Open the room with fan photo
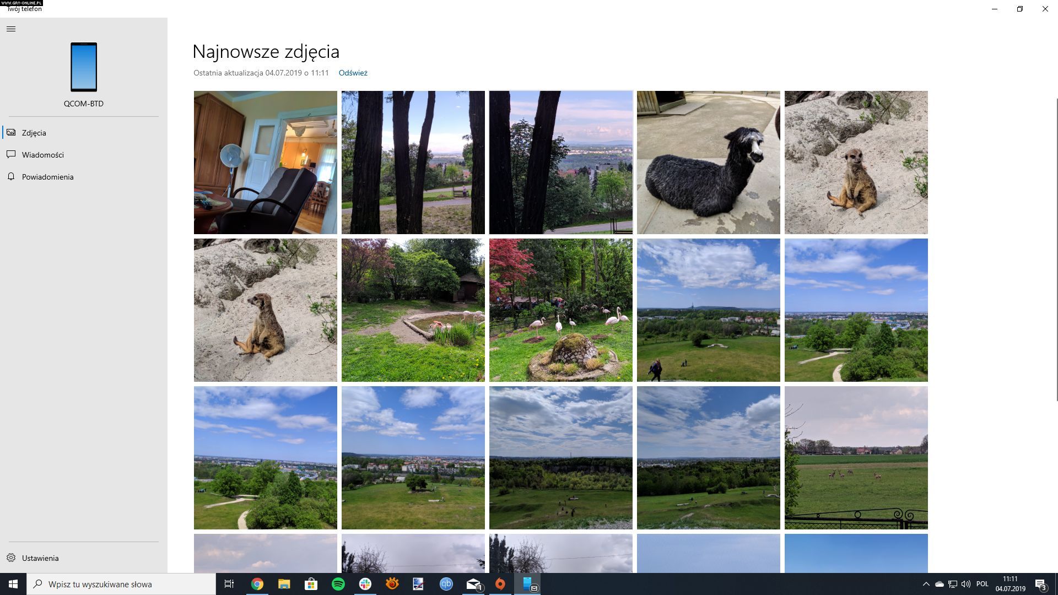 (x=265, y=163)
